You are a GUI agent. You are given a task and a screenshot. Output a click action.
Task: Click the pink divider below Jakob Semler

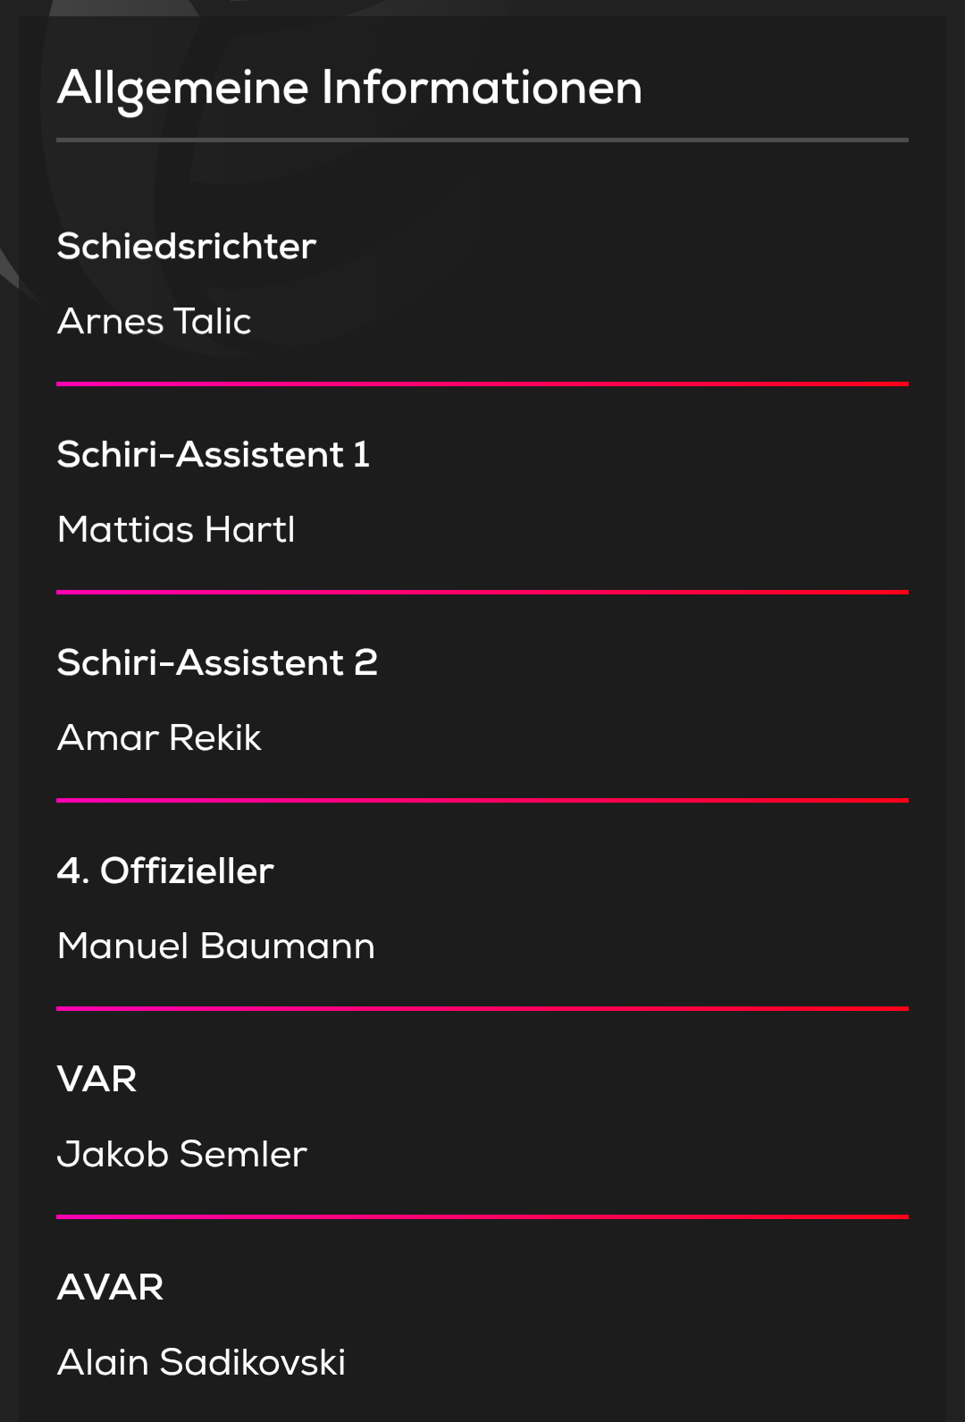tap(482, 1217)
